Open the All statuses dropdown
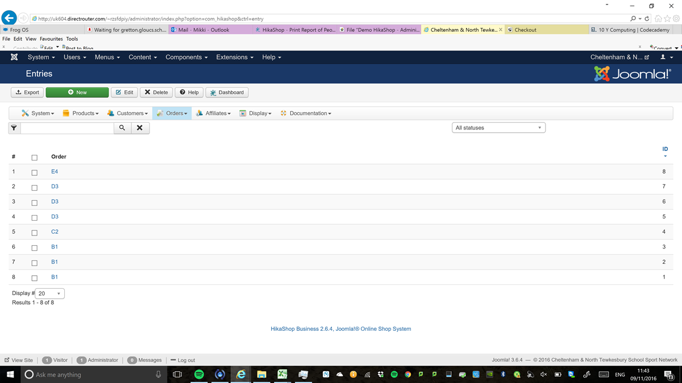 coord(498,128)
